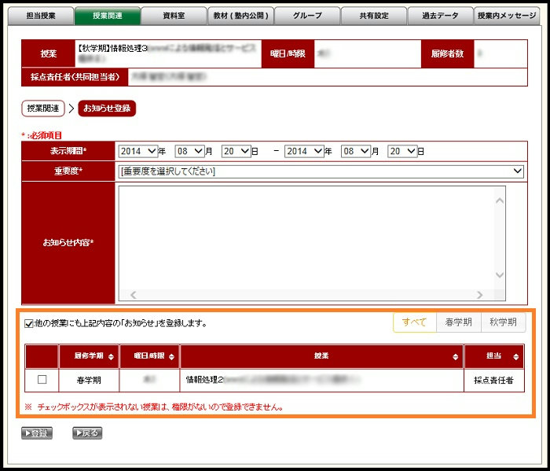
Task: Switch to the 資料室 tab
Action: [174, 15]
